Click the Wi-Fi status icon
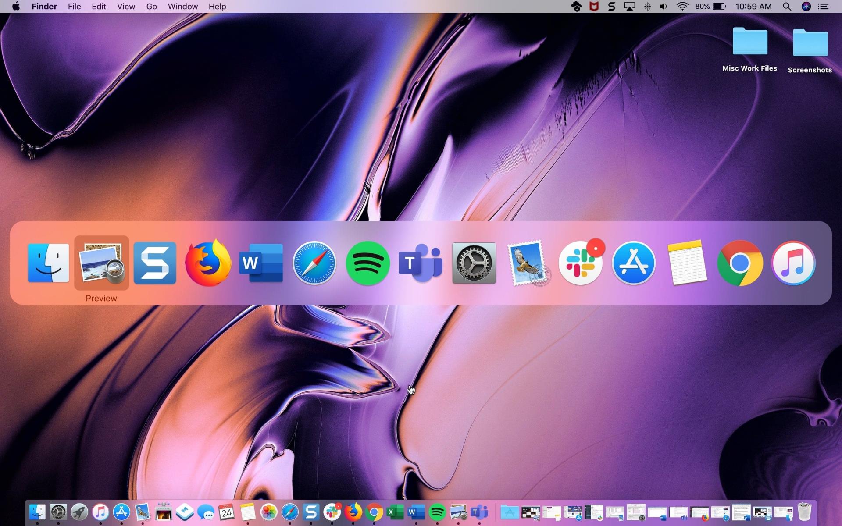 [682, 7]
